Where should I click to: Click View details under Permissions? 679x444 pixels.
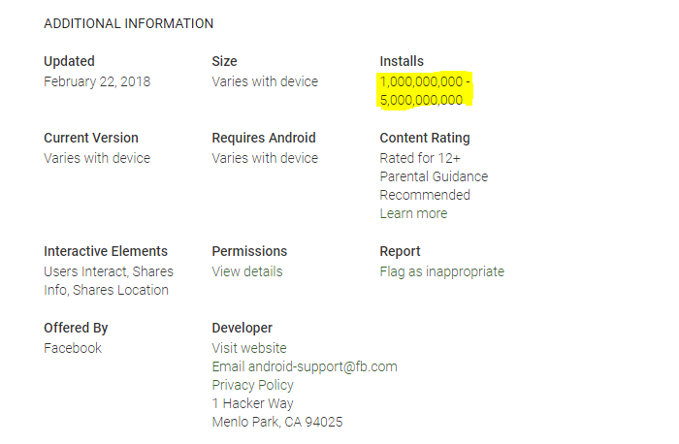coord(247,271)
